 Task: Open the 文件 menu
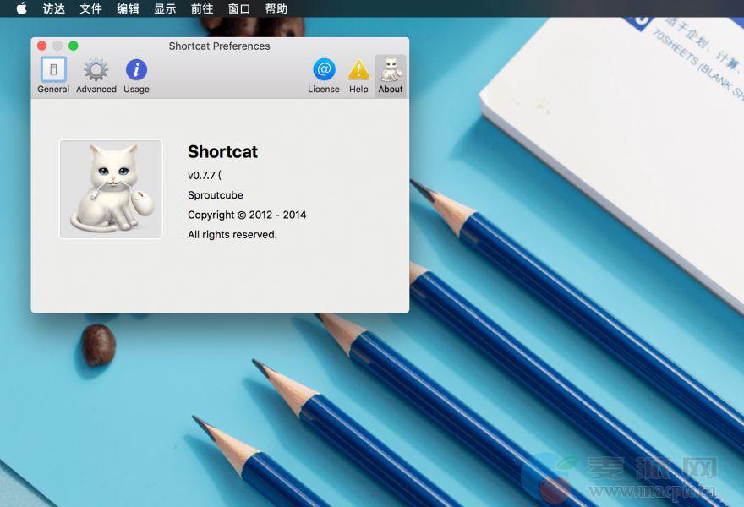91,8
